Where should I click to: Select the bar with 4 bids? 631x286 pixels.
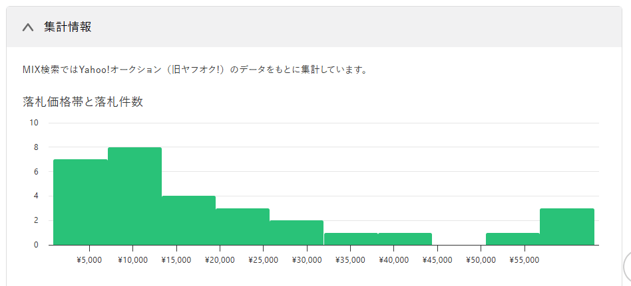tap(188, 220)
